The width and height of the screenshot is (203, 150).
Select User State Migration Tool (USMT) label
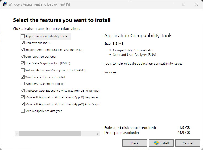tap(48, 63)
